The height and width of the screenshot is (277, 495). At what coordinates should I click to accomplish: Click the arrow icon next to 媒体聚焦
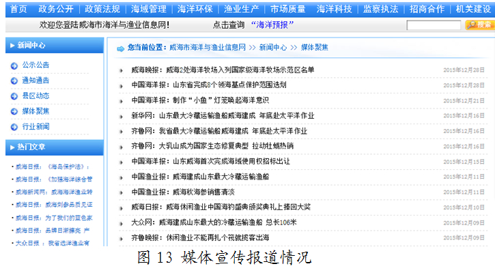click(14, 111)
